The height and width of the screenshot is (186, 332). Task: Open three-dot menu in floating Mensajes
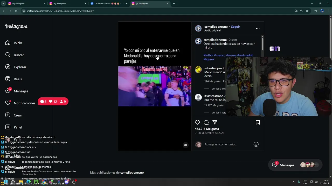[316, 165]
